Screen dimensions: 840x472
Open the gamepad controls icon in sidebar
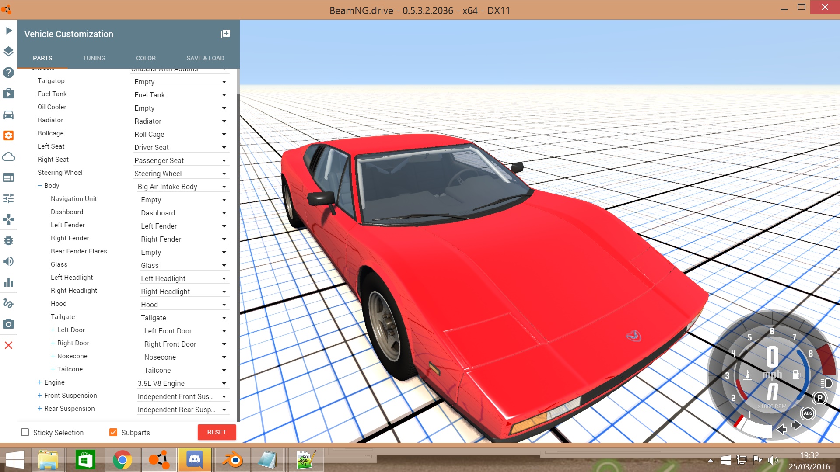tap(8, 219)
